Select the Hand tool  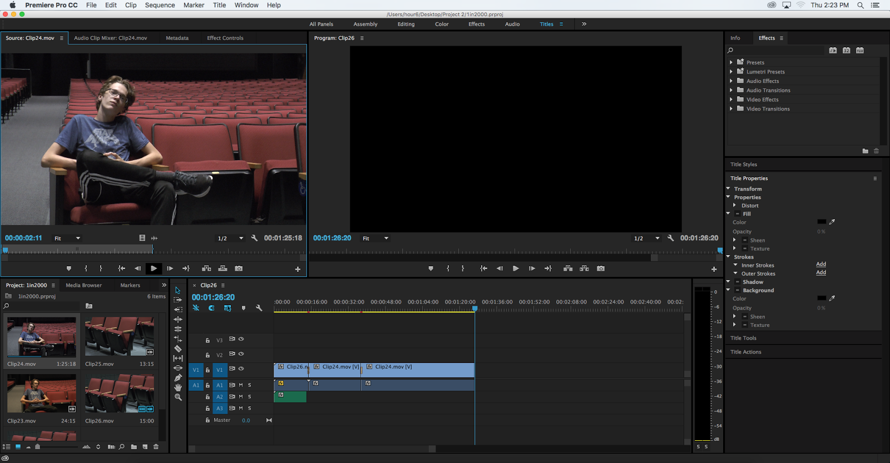[x=178, y=387]
